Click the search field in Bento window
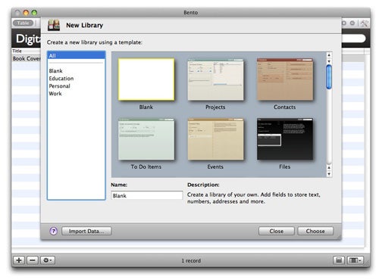 coord(354,39)
